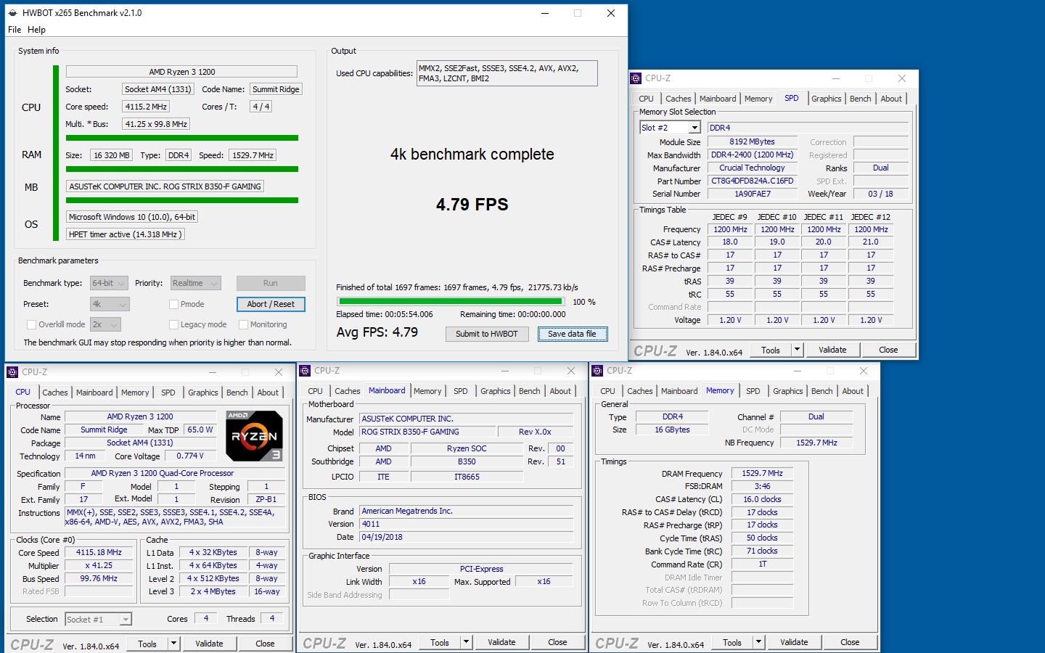
Task: Click the DRAM Frequency 1529.7 MHz value
Action: click(x=762, y=473)
